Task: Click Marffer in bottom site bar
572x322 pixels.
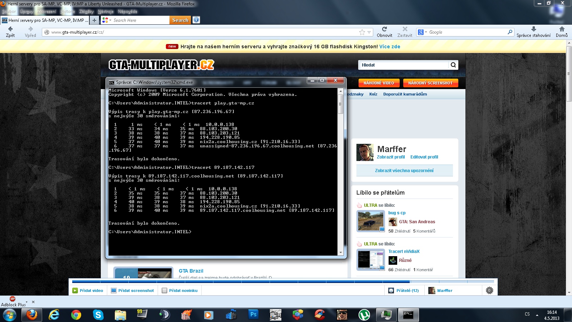Action: point(440,291)
